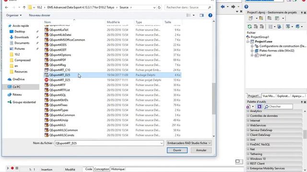Open Resources folder in sidebar

pos(21,72)
